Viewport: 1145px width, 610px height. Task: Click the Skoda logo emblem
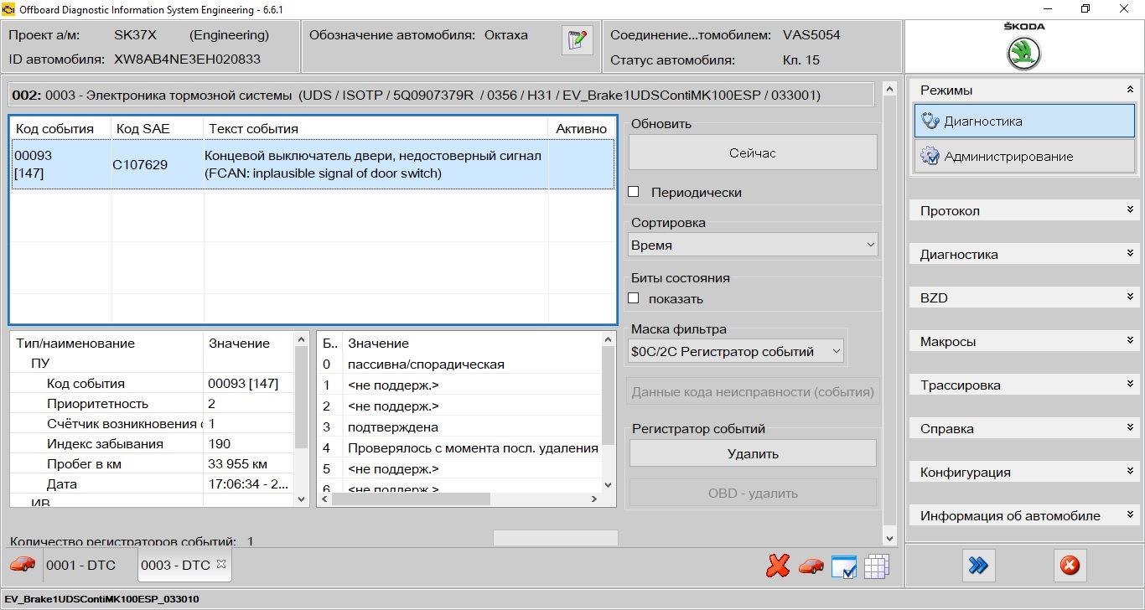click(x=1023, y=54)
